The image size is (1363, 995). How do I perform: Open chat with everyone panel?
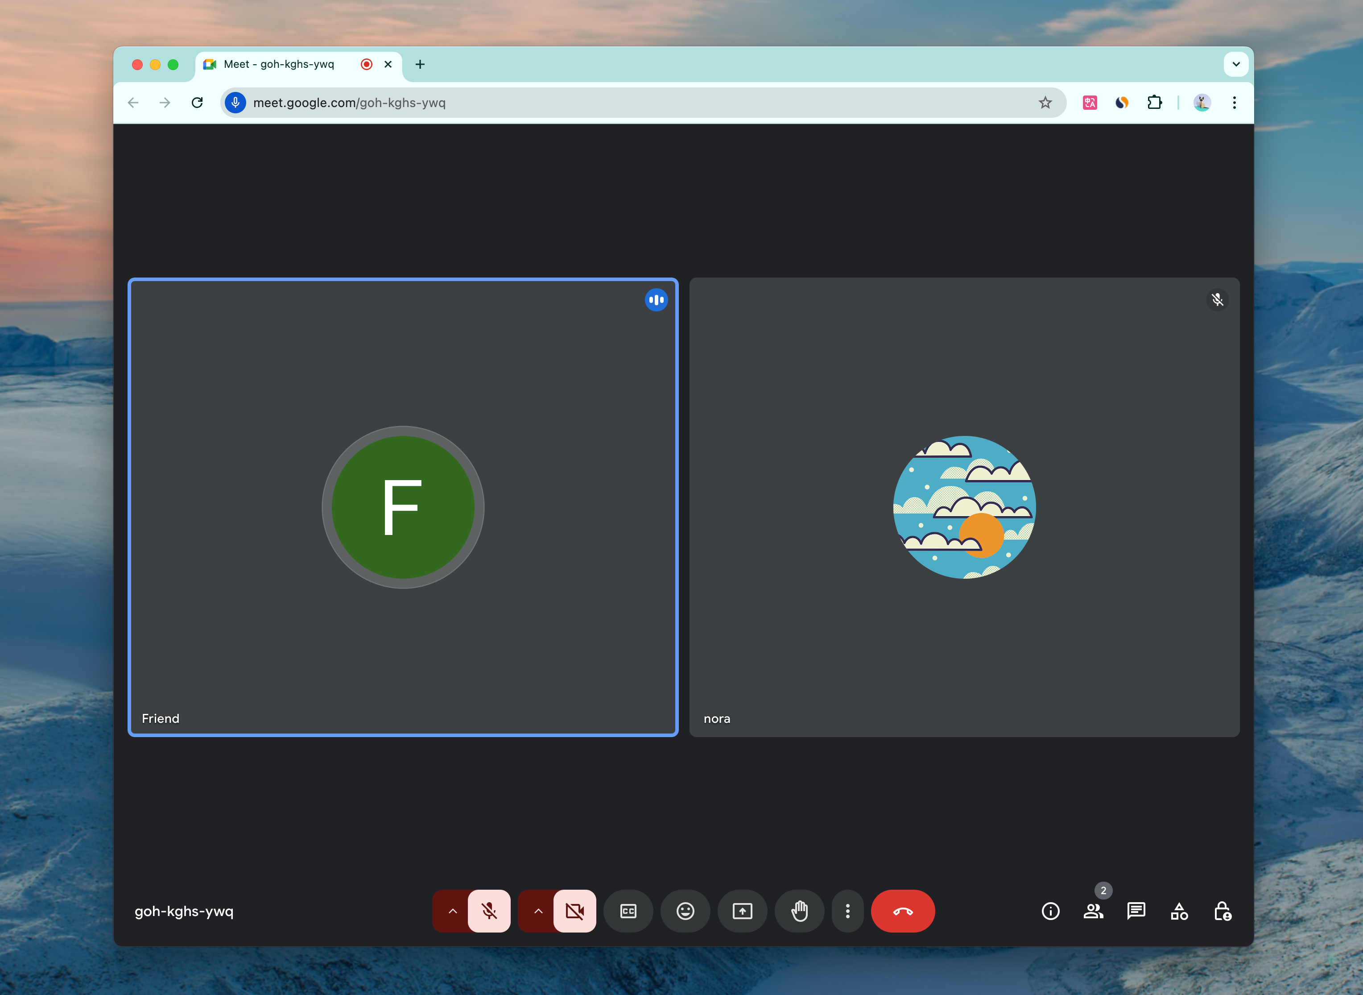tap(1136, 911)
